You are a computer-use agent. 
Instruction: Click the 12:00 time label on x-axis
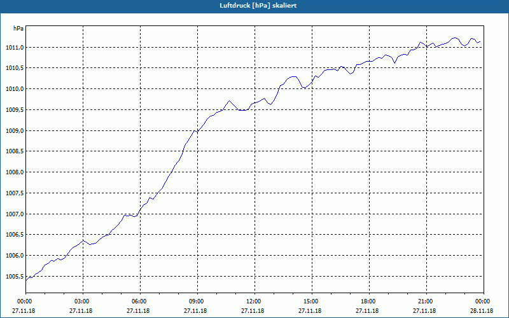click(254, 301)
